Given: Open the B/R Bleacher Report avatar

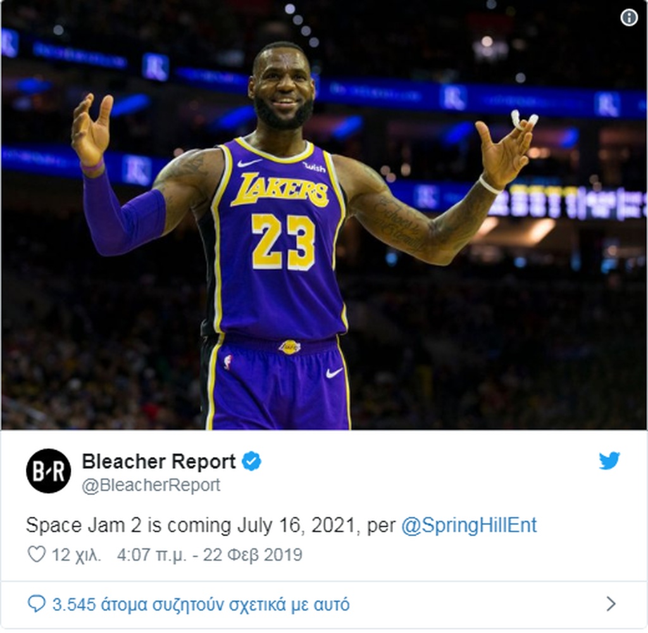Looking at the screenshot, I should point(48,471).
